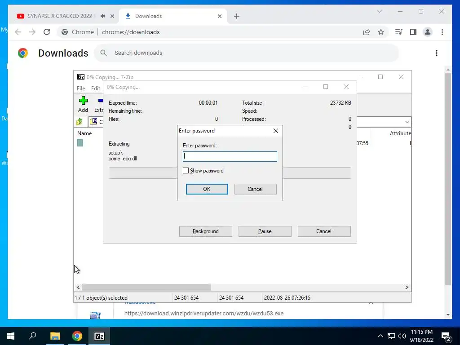The height and width of the screenshot is (345, 460).
Task: Open Chrome three-dot menu
Action: [442, 32]
